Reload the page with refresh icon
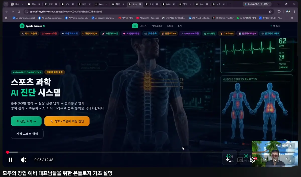This screenshot has width=301, height=177. tap(19, 12)
